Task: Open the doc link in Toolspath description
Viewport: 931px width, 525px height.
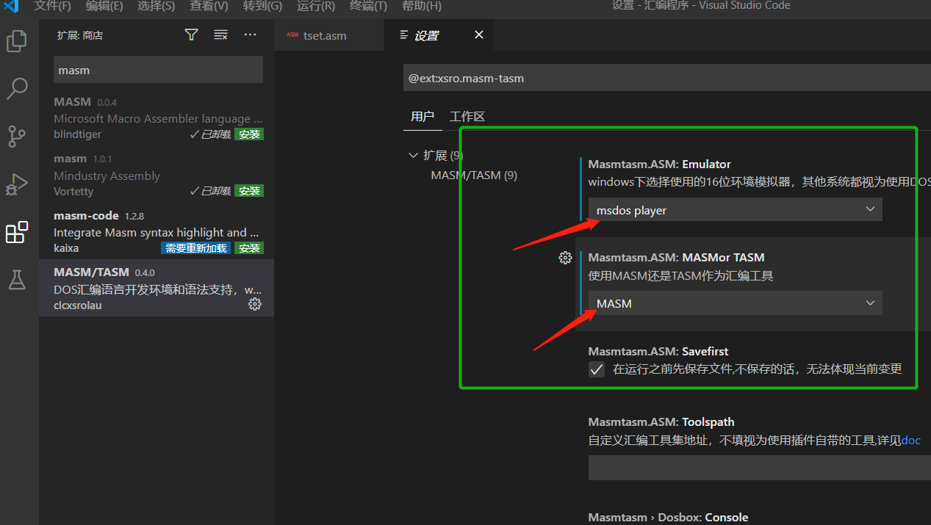Action: (x=910, y=440)
